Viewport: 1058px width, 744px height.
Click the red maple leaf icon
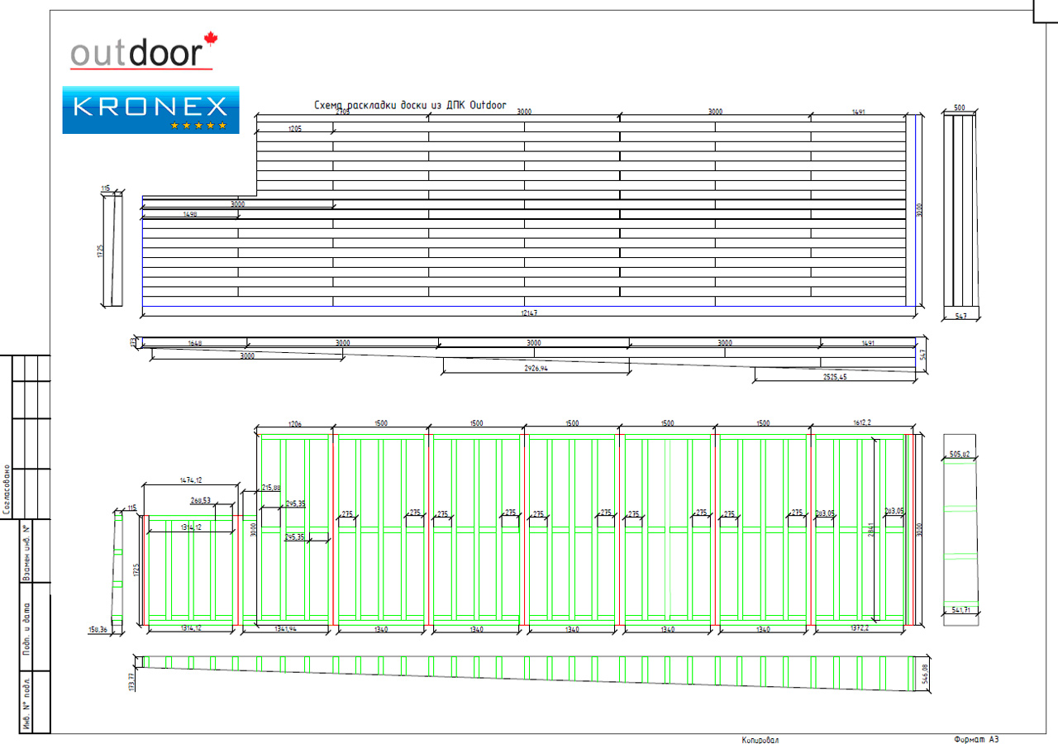tap(210, 39)
